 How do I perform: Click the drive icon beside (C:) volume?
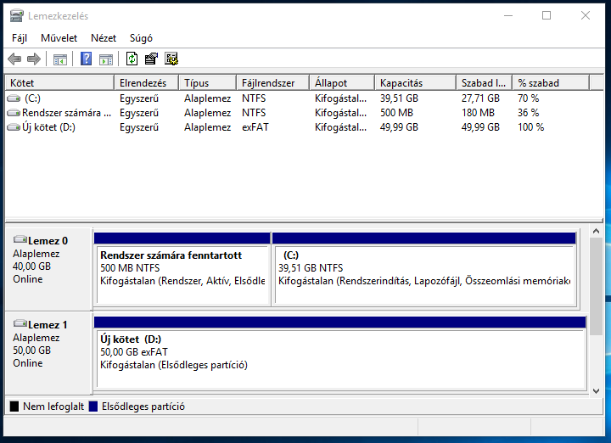click(x=14, y=98)
